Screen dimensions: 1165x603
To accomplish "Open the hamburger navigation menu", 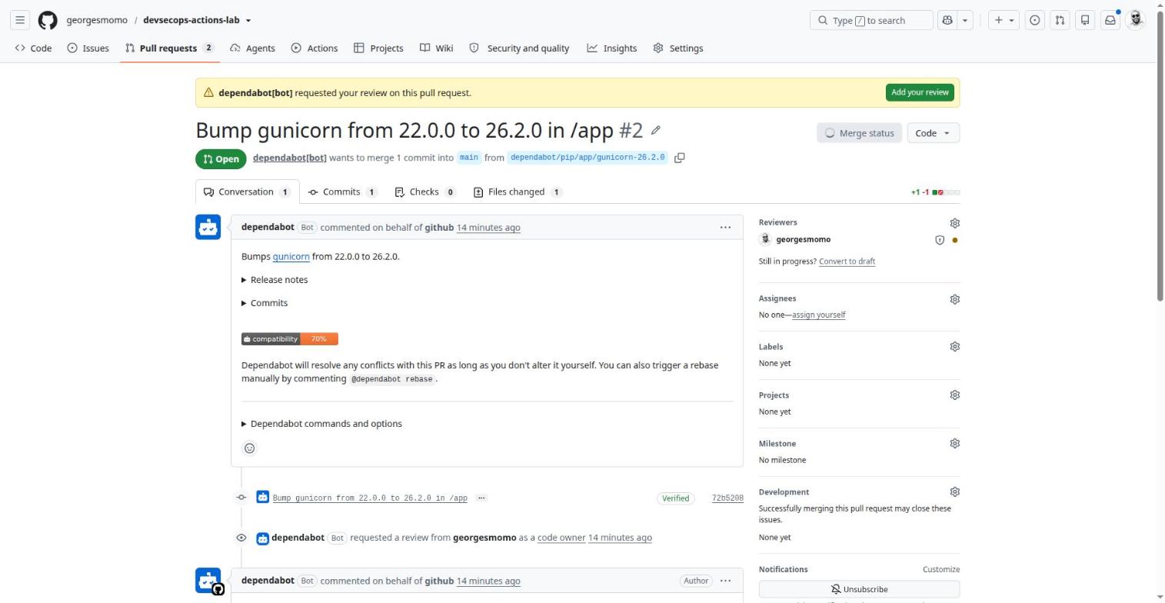I will [20, 20].
